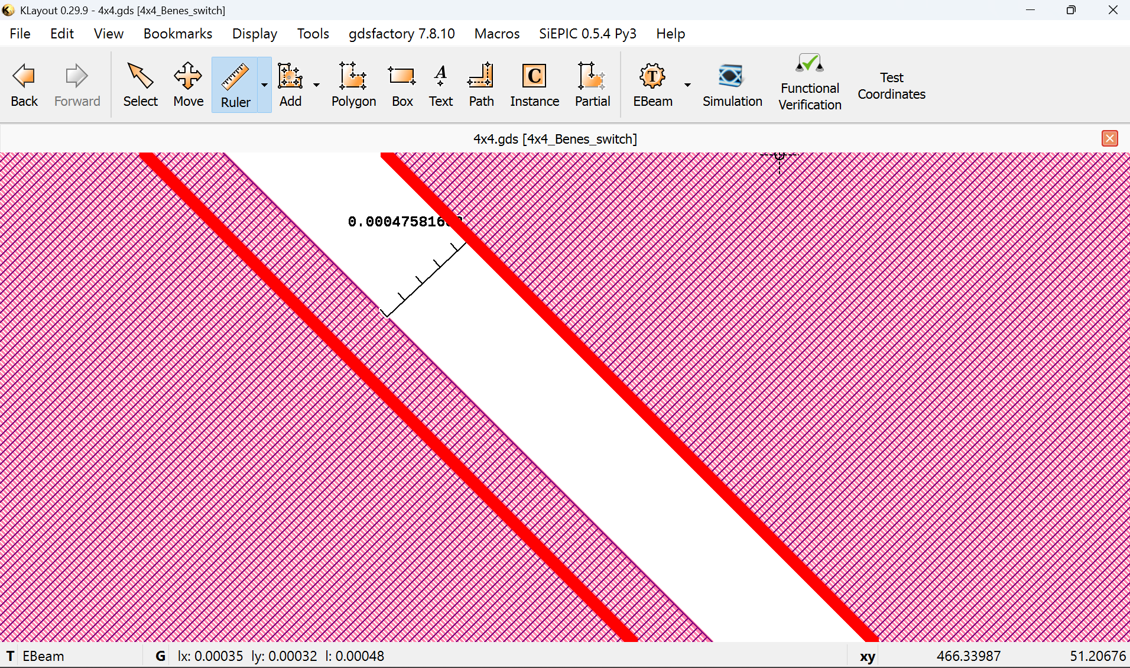Click the Instance tool icon
Viewport: 1130px width, 668px height.
pyautogui.click(x=534, y=76)
